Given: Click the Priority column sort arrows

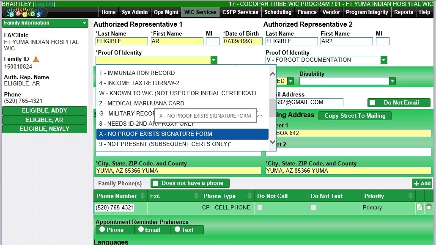Looking at the screenshot, I should click(410, 196).
